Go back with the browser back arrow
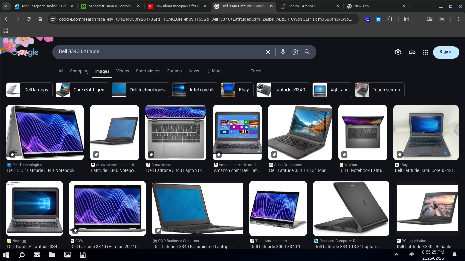The width and height of the screenshot is (465, 261). 7,19
